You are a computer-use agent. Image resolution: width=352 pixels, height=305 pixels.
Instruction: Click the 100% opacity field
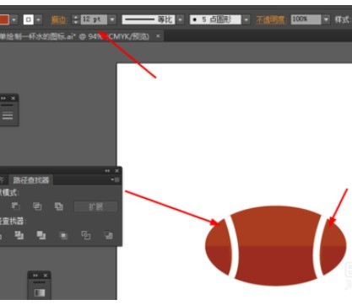(306, 19)
